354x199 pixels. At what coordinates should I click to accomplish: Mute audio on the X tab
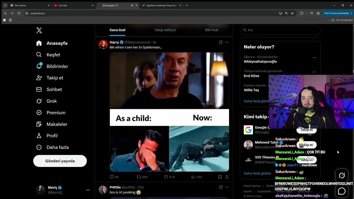[132, 5]
